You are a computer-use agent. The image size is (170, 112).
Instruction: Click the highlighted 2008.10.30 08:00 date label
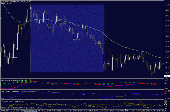[x=30, y=111]
